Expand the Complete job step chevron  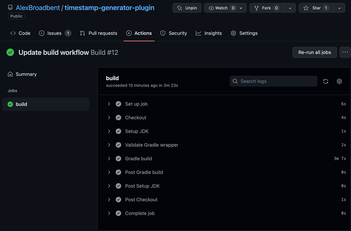[x=109, y=213]
